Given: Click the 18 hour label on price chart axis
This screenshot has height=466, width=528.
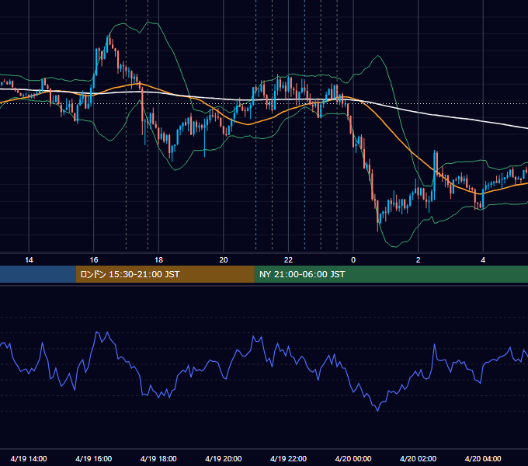Looking at the screenshot, I should (158, 260).
